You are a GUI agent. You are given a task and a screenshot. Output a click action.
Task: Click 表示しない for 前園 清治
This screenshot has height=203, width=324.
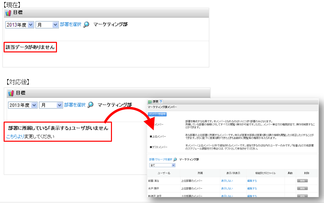[x=227, y=181]
